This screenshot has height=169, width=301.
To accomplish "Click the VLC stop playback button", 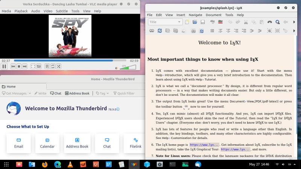I will click(x=19, y=66).
